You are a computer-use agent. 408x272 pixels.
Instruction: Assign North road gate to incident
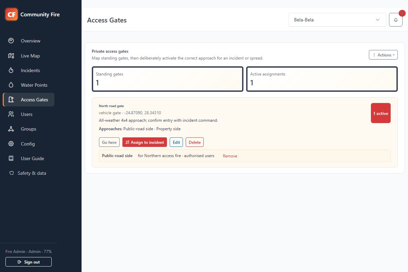point(144,142)
